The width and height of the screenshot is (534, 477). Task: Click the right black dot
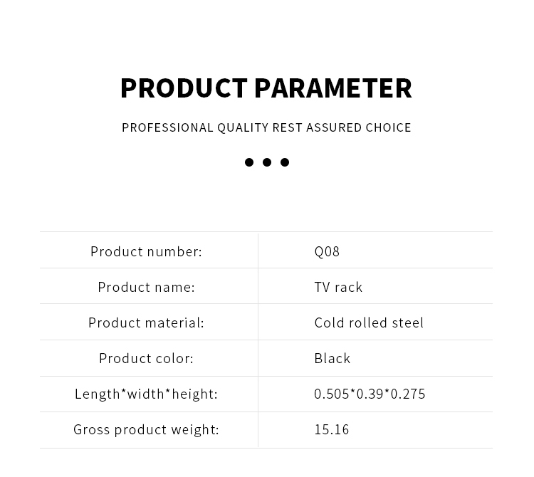pos(285,162)
